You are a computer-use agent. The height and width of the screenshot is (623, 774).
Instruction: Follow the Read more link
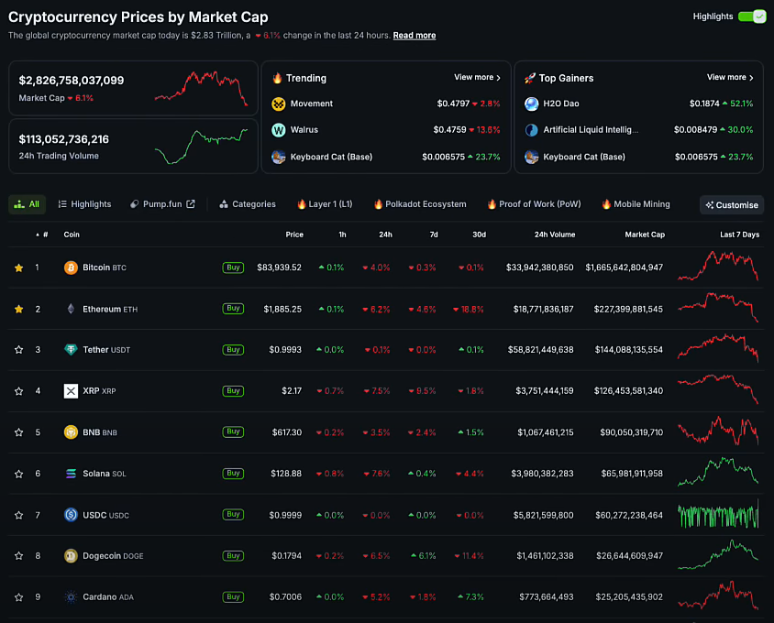coord(415,36)
